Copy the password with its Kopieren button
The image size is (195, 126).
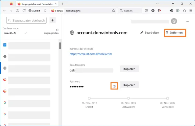[129, 85]
